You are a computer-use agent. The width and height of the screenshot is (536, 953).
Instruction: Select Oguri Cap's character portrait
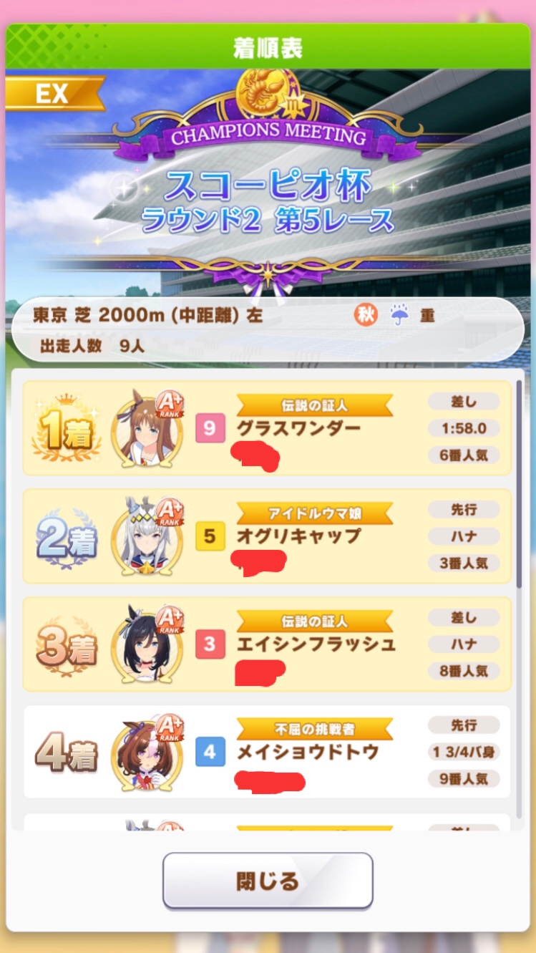pos(147,536)
